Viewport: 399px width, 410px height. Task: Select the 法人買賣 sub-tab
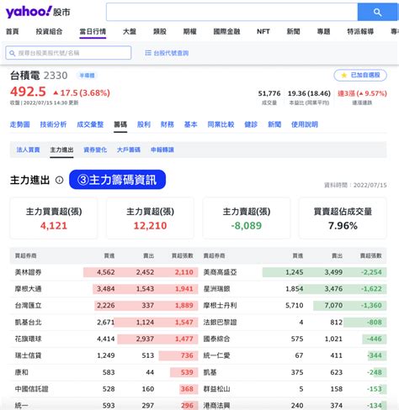[x=28, y=150]
